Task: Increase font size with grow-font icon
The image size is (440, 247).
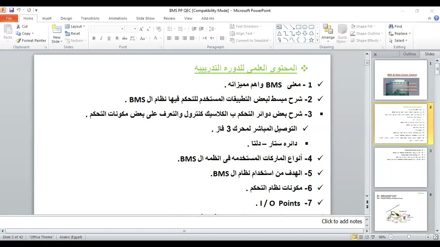Action: click(x=142, y=29)
